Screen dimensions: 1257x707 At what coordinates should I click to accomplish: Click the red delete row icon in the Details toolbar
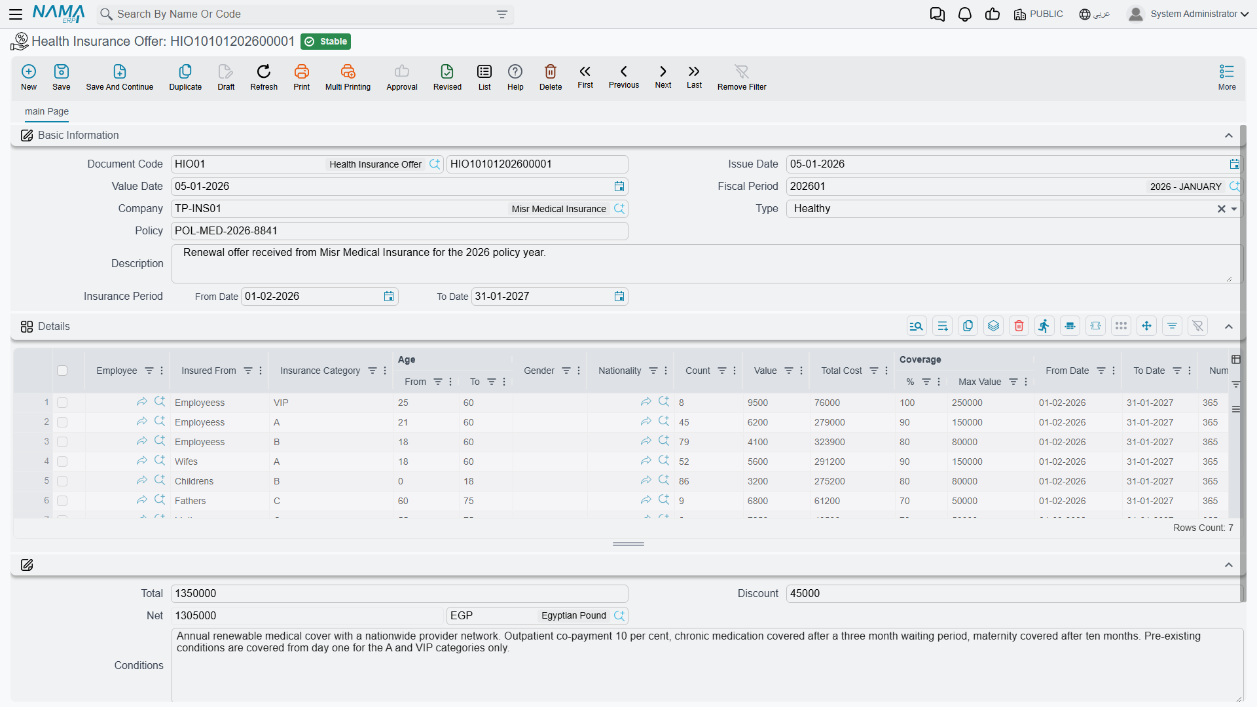point(1019,326)
